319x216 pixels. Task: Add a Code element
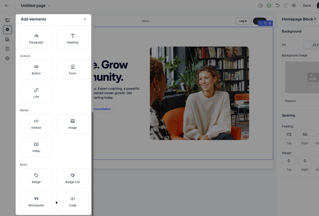click(x=73, y=202)
